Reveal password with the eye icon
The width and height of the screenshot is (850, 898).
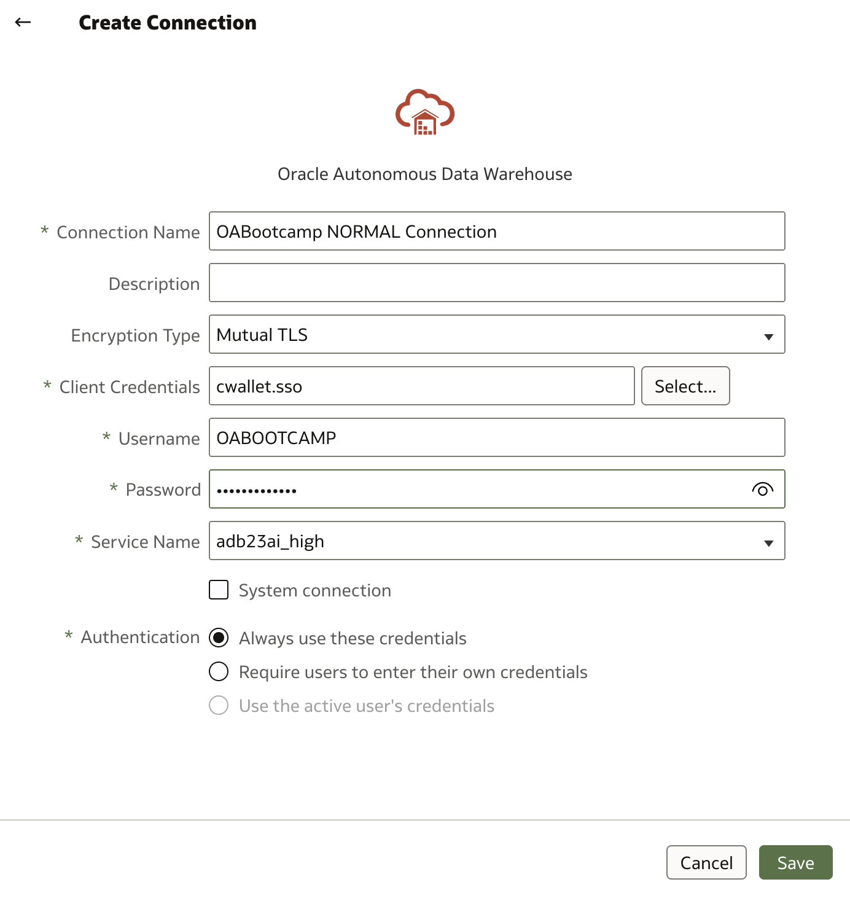pyautogui.click(x=762, y=490)
